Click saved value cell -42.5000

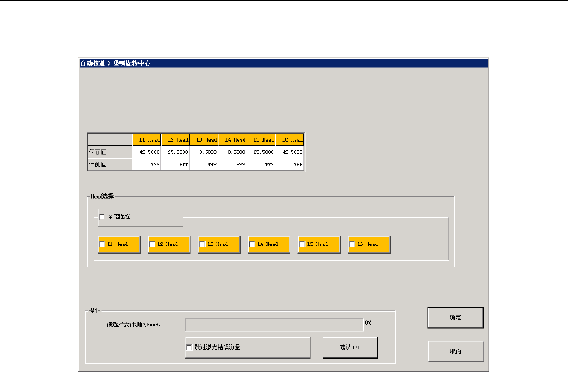pos(147,152)
